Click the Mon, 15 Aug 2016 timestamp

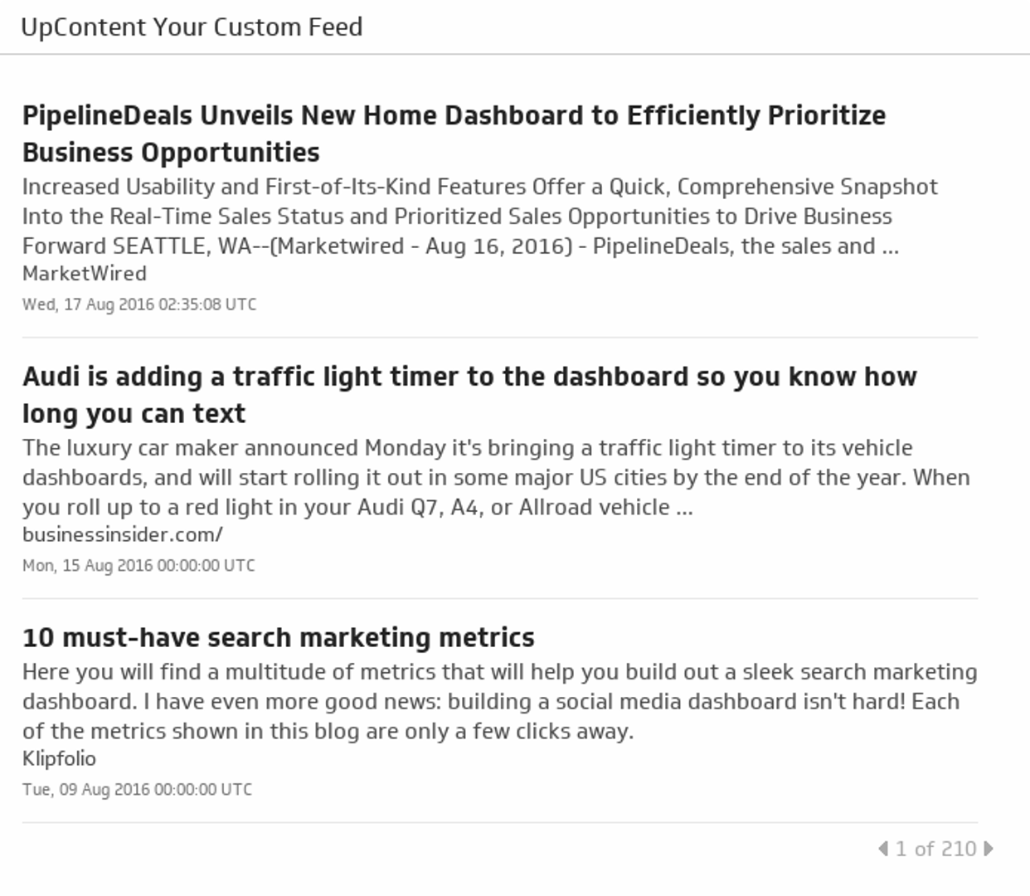[138, 566]
